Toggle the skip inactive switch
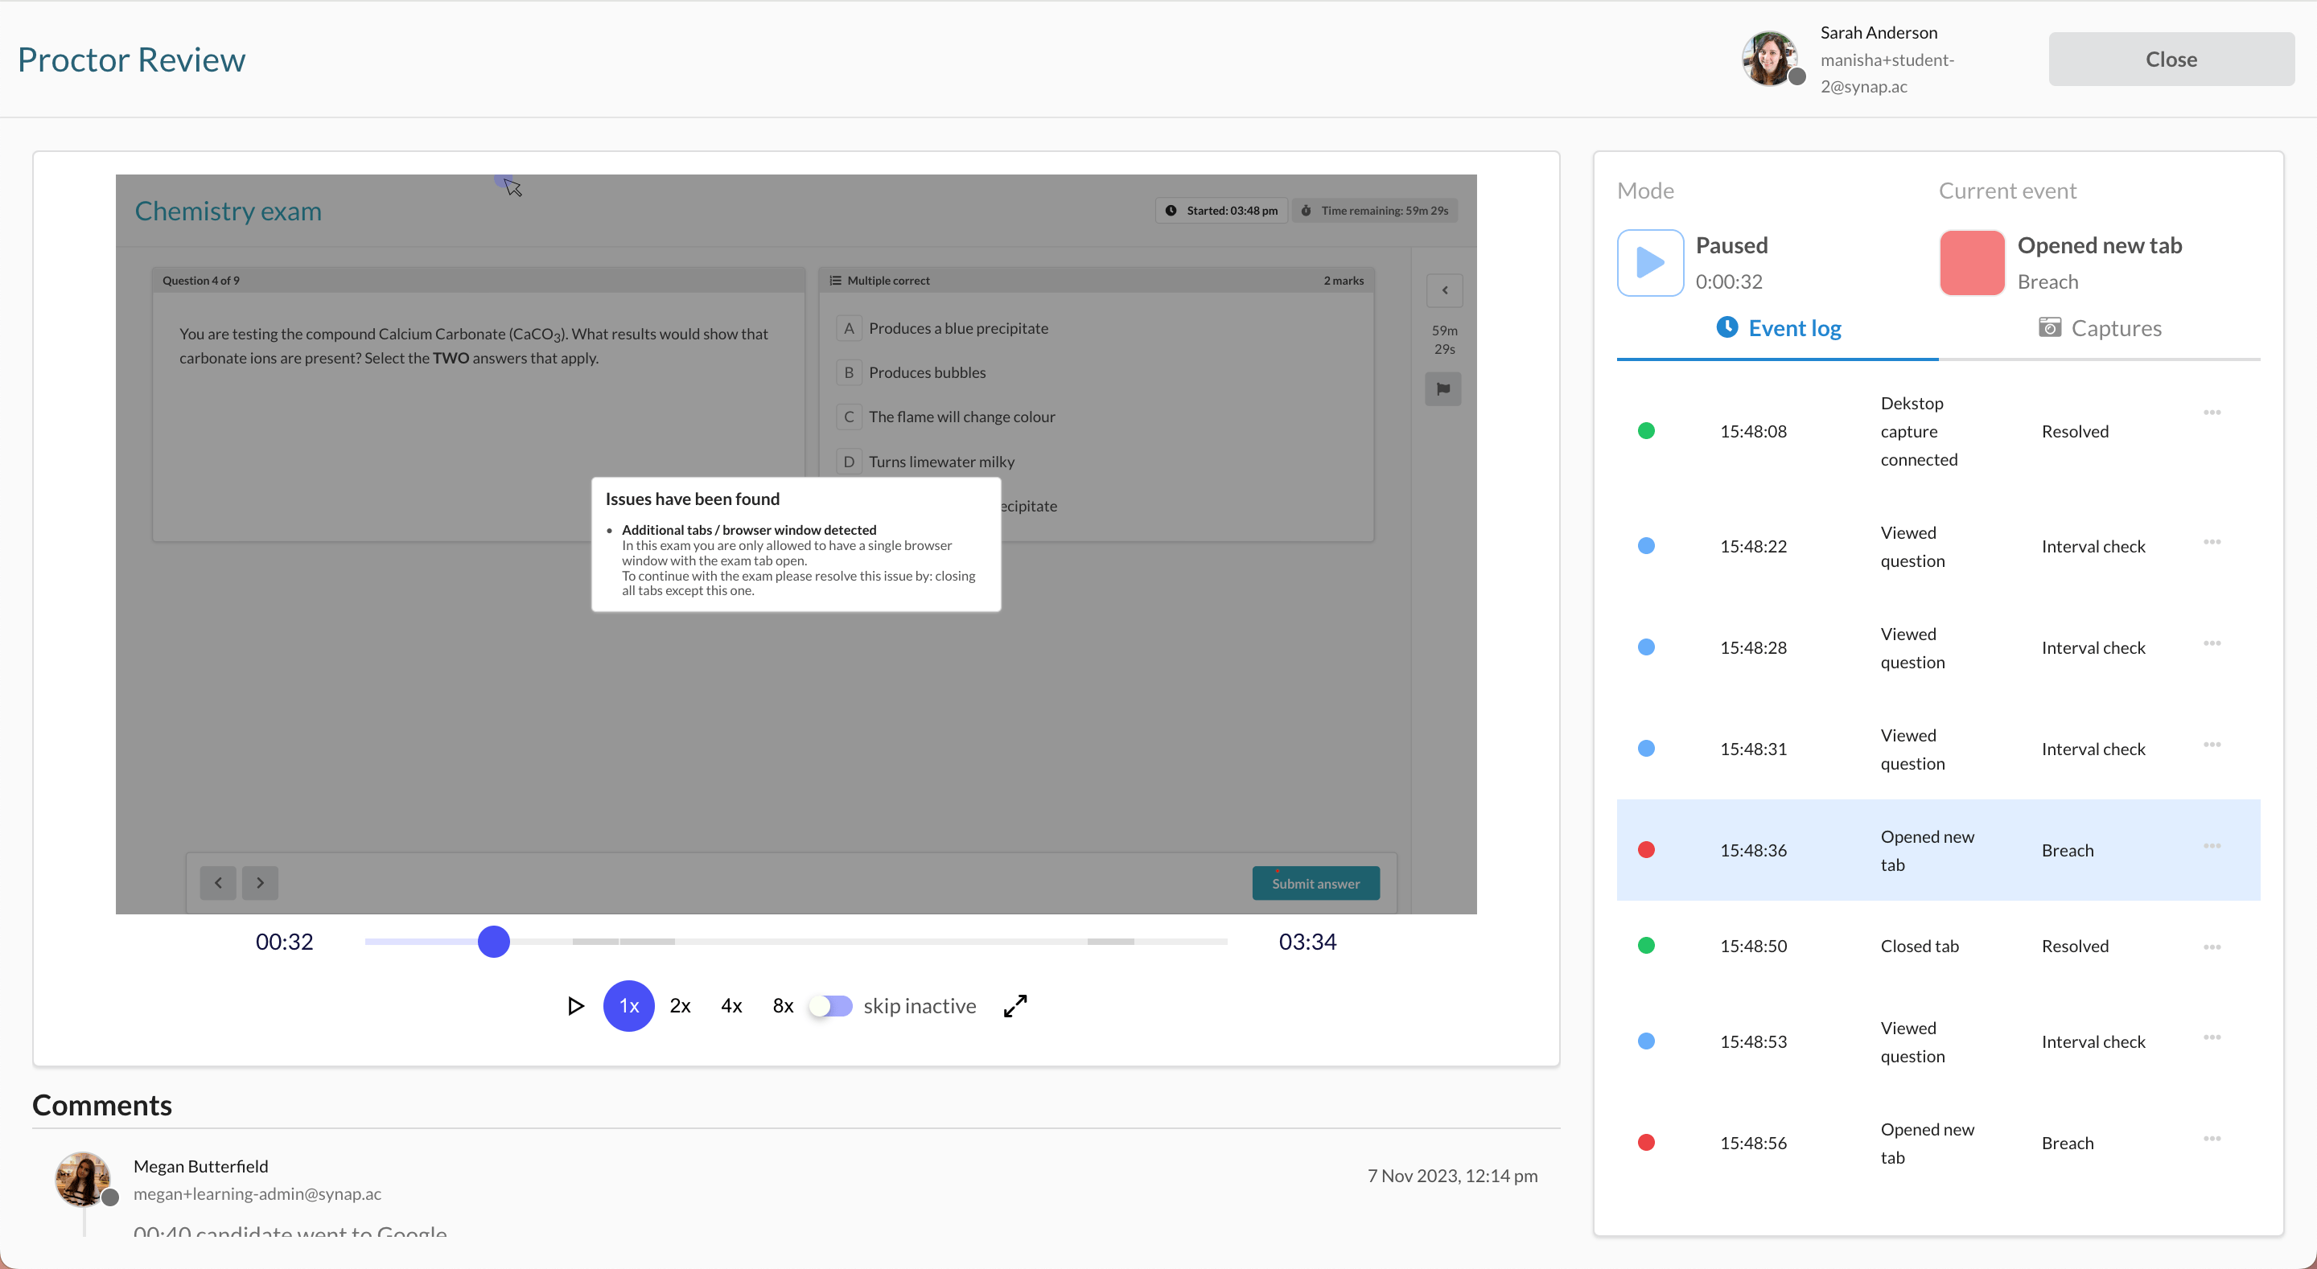This screenshot has height=1269, width=2317. (x=831, y=1005)
